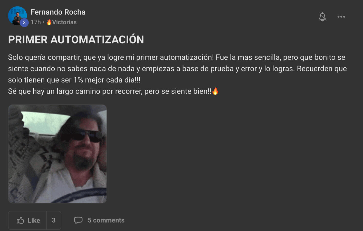Open the PRIMER AUTOMATIZACIÓN post title
Viewport: 363px width, 231px height.
pos(76,40)
